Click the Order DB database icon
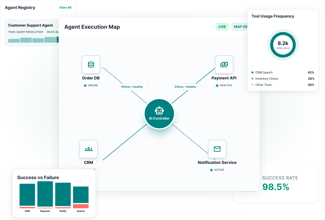The height and width of the screenshot is (220, 325). [x=91, y=64]
